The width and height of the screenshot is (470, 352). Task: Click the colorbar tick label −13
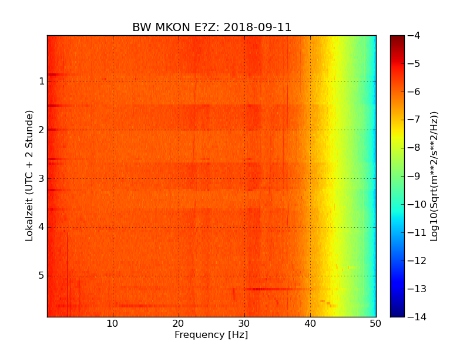417,289
